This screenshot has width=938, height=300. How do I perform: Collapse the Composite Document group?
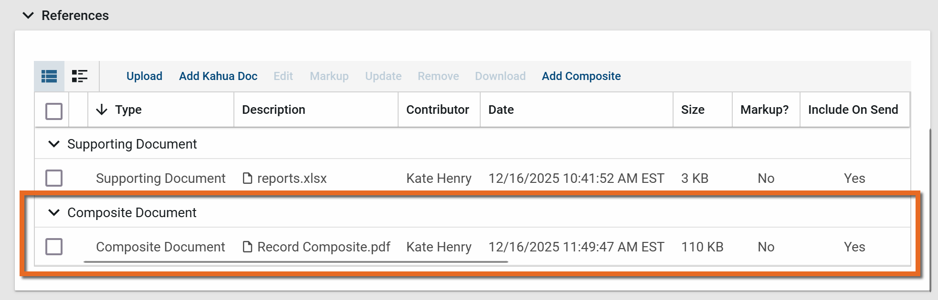tap(54, 213)
